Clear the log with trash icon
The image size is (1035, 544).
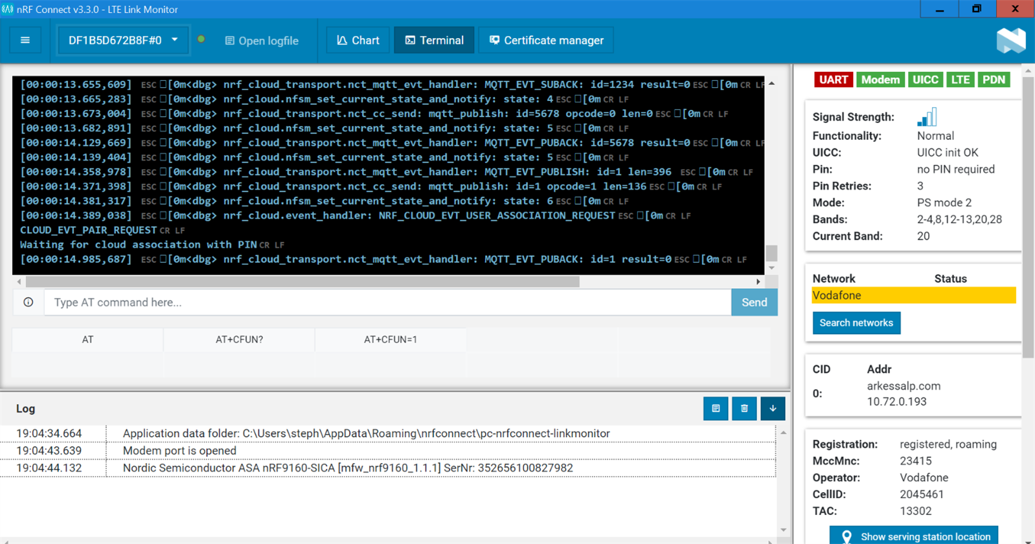[744, 409]
